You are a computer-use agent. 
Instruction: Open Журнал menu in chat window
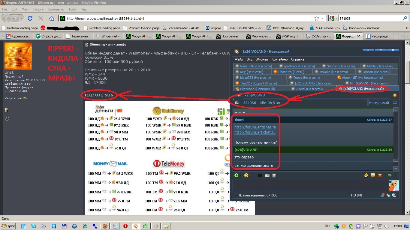262,59
